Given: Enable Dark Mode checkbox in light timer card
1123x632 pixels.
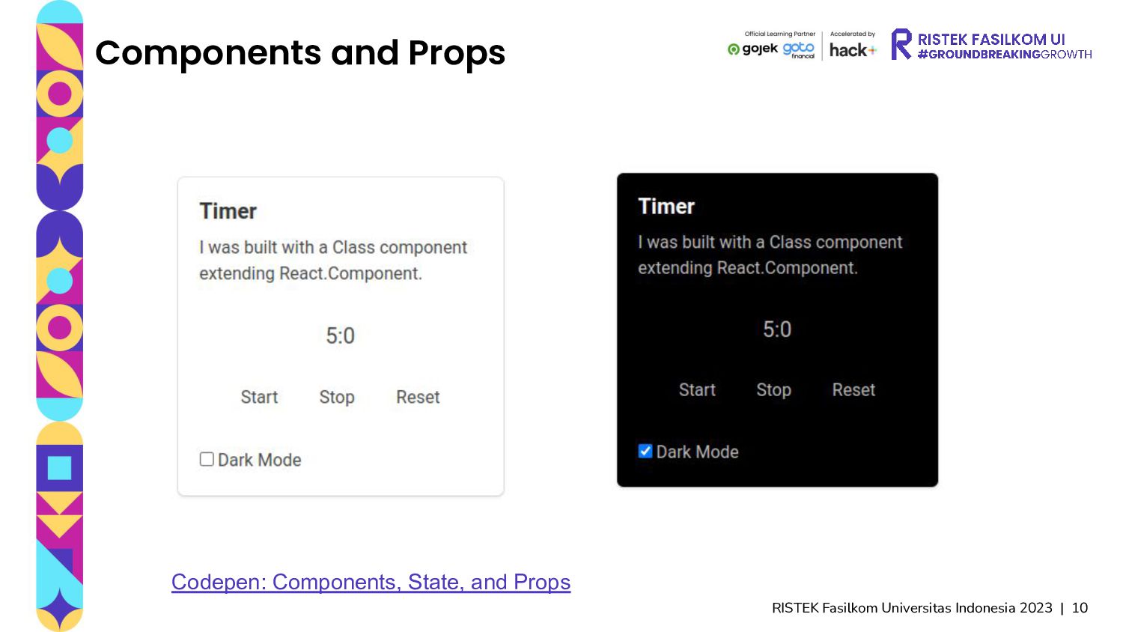Looking at the screenshot, I should click(x=207, y=459).
